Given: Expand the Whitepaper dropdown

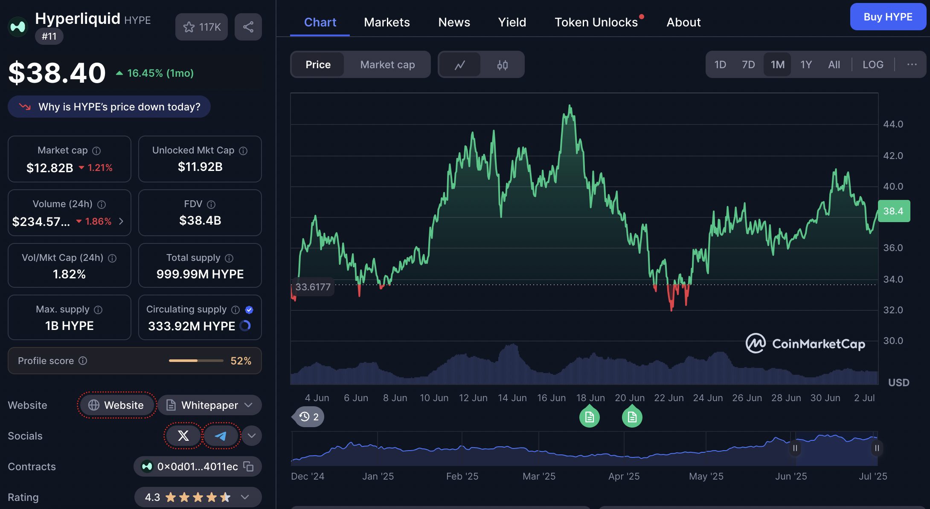Looking at the screenshot, I should 209,405.
